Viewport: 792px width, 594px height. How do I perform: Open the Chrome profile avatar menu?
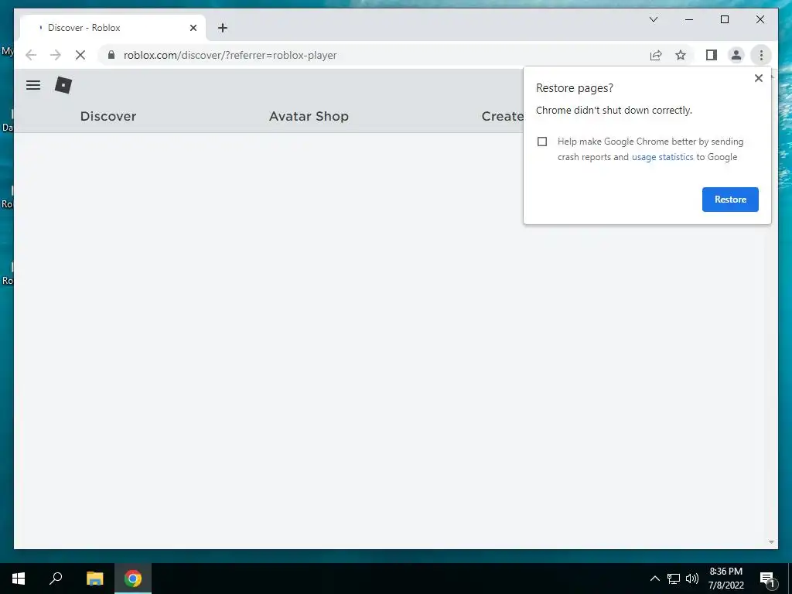pos(736,55)
